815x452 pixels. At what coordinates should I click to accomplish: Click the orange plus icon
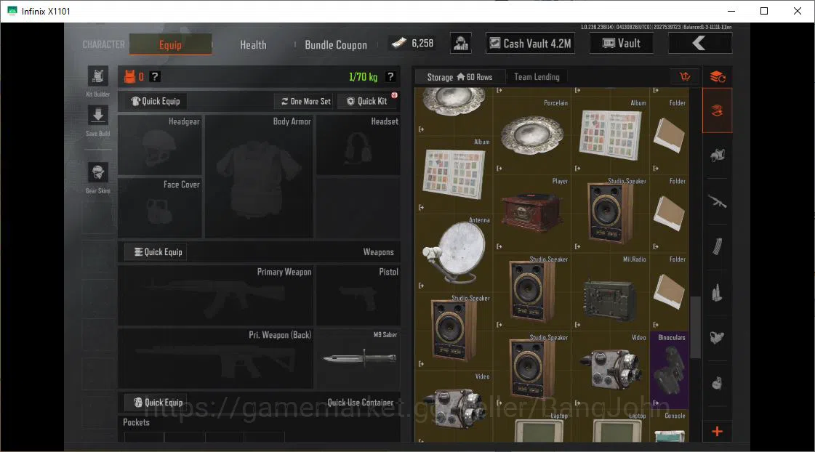(718, 431)
